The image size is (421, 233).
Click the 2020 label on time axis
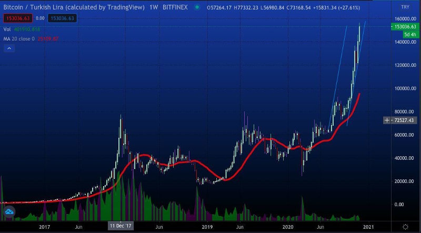287,227
